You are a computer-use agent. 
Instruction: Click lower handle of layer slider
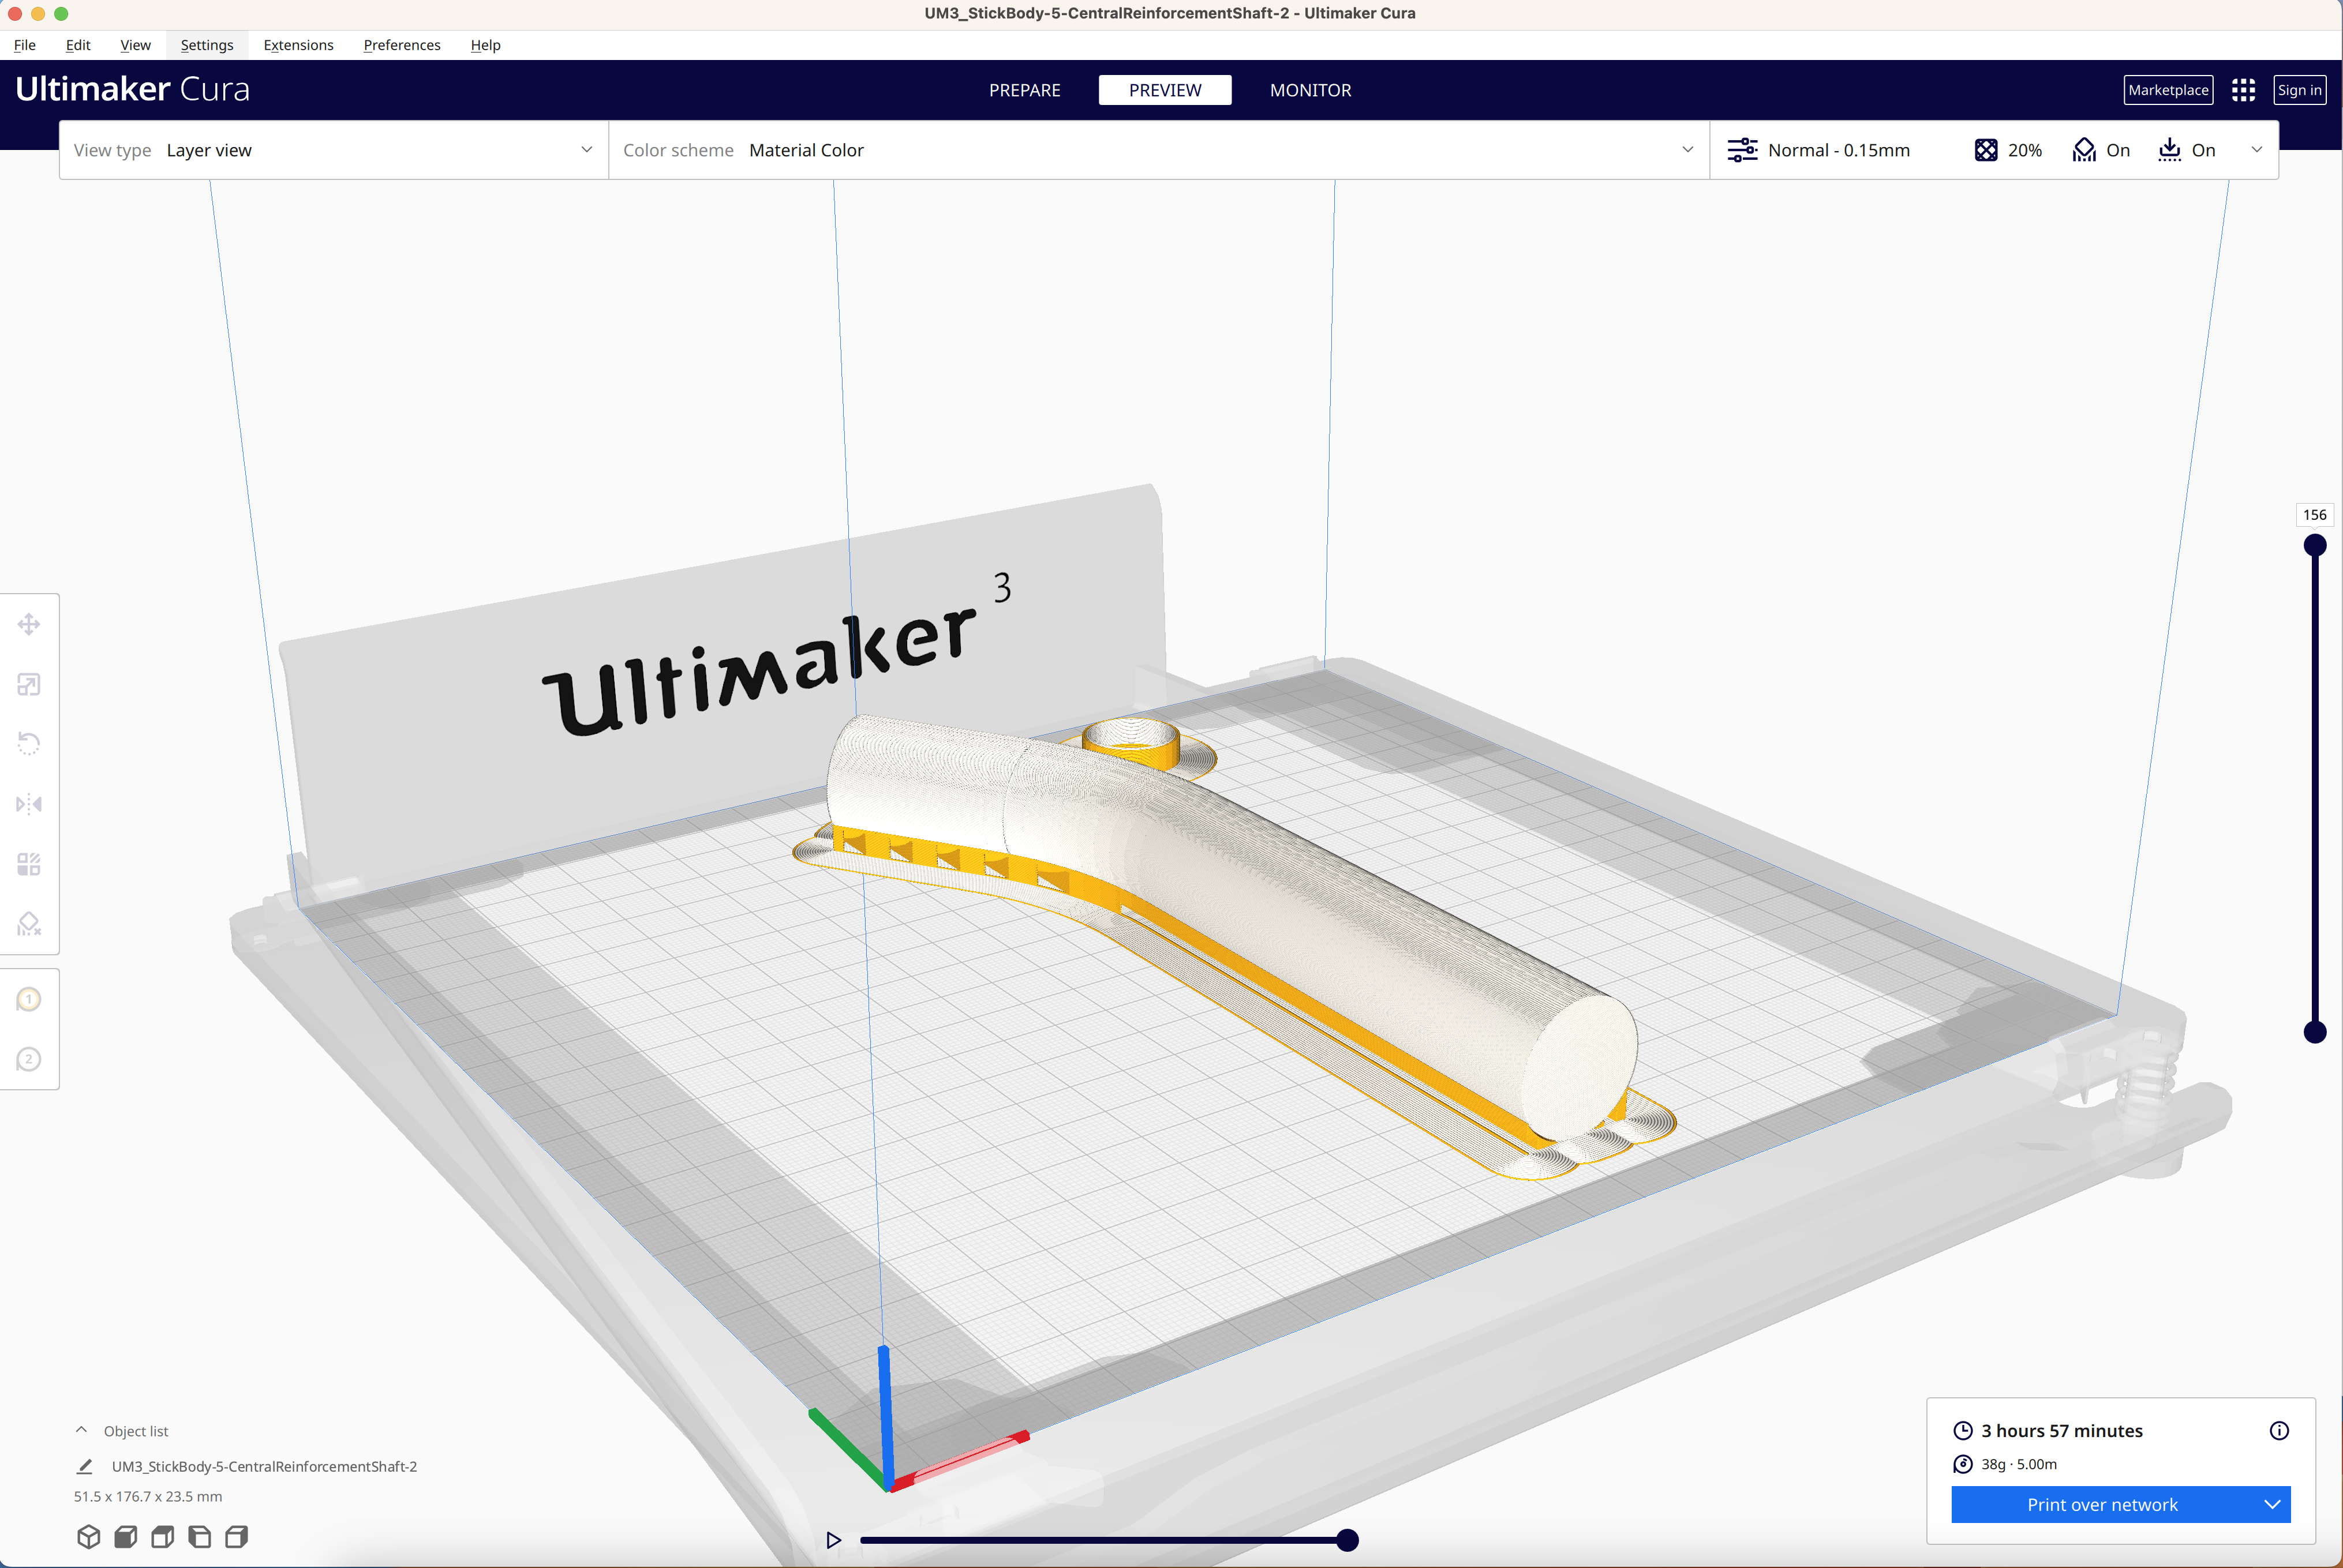[2314, 1032]
